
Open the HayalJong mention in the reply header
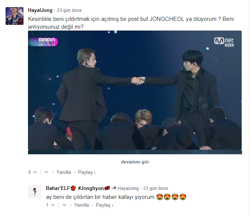click(128, 188)
